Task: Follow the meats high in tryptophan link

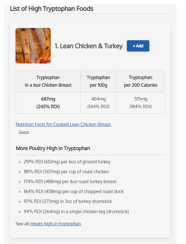Action: (56, 224)
